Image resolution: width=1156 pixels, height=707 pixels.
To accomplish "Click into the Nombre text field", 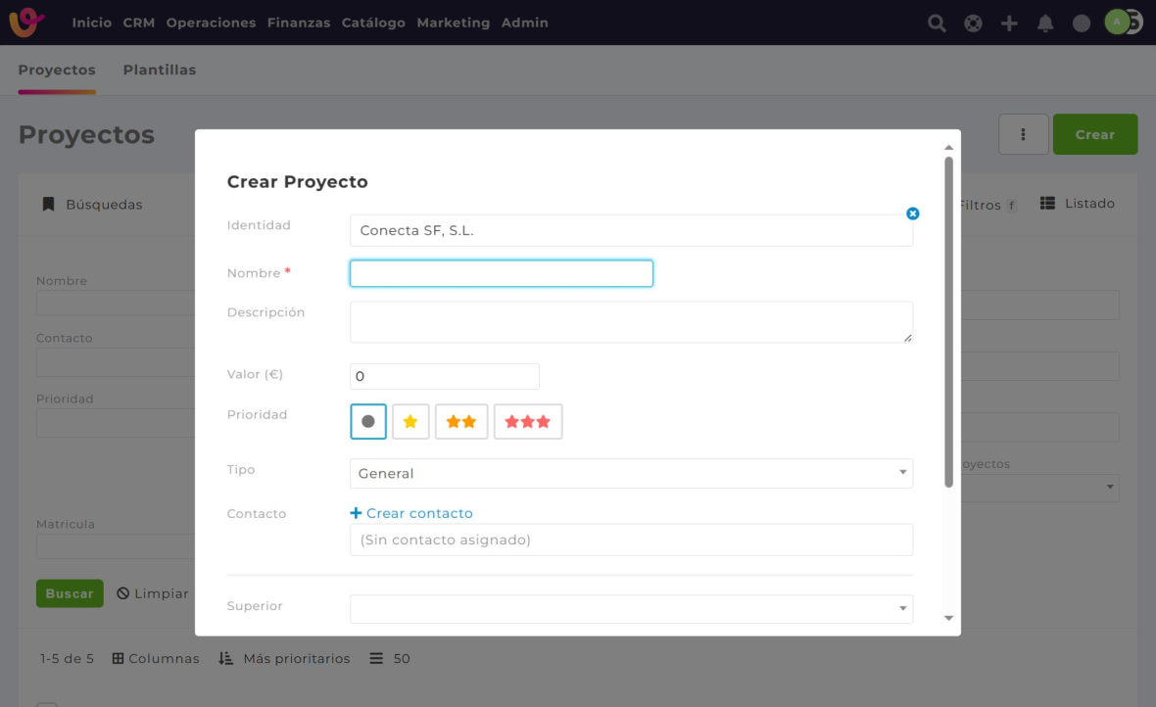I will [501, 273].
